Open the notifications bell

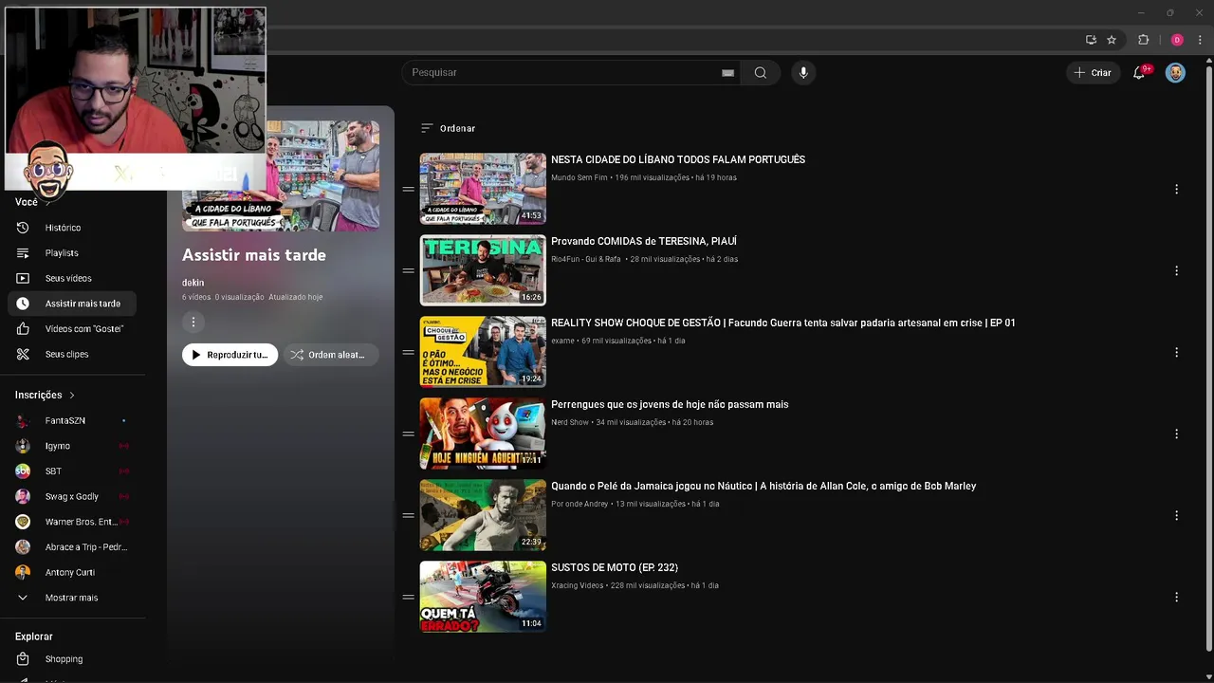1140,73
